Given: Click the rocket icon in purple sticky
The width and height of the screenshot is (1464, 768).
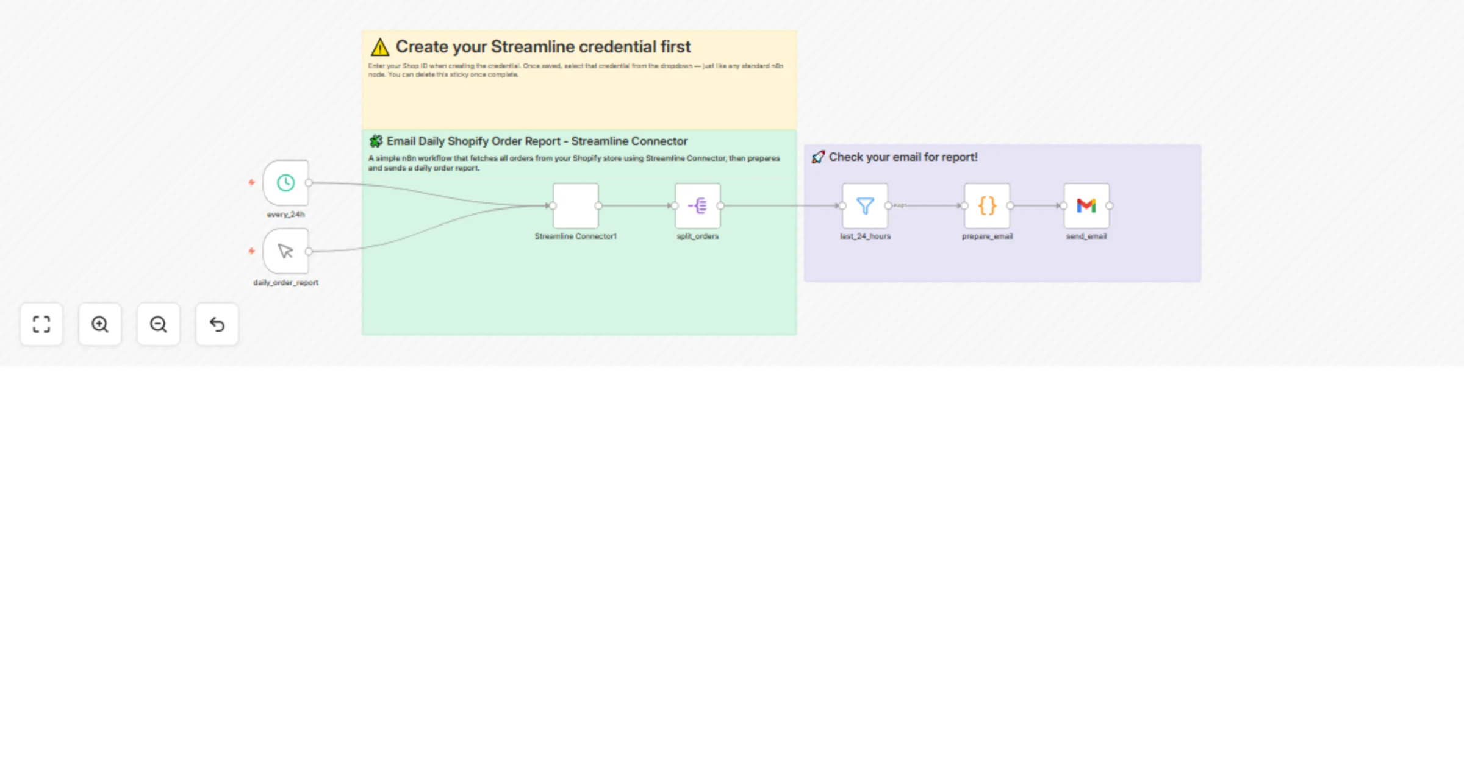Looking at the screenshot, I should [x=818, y=157].
